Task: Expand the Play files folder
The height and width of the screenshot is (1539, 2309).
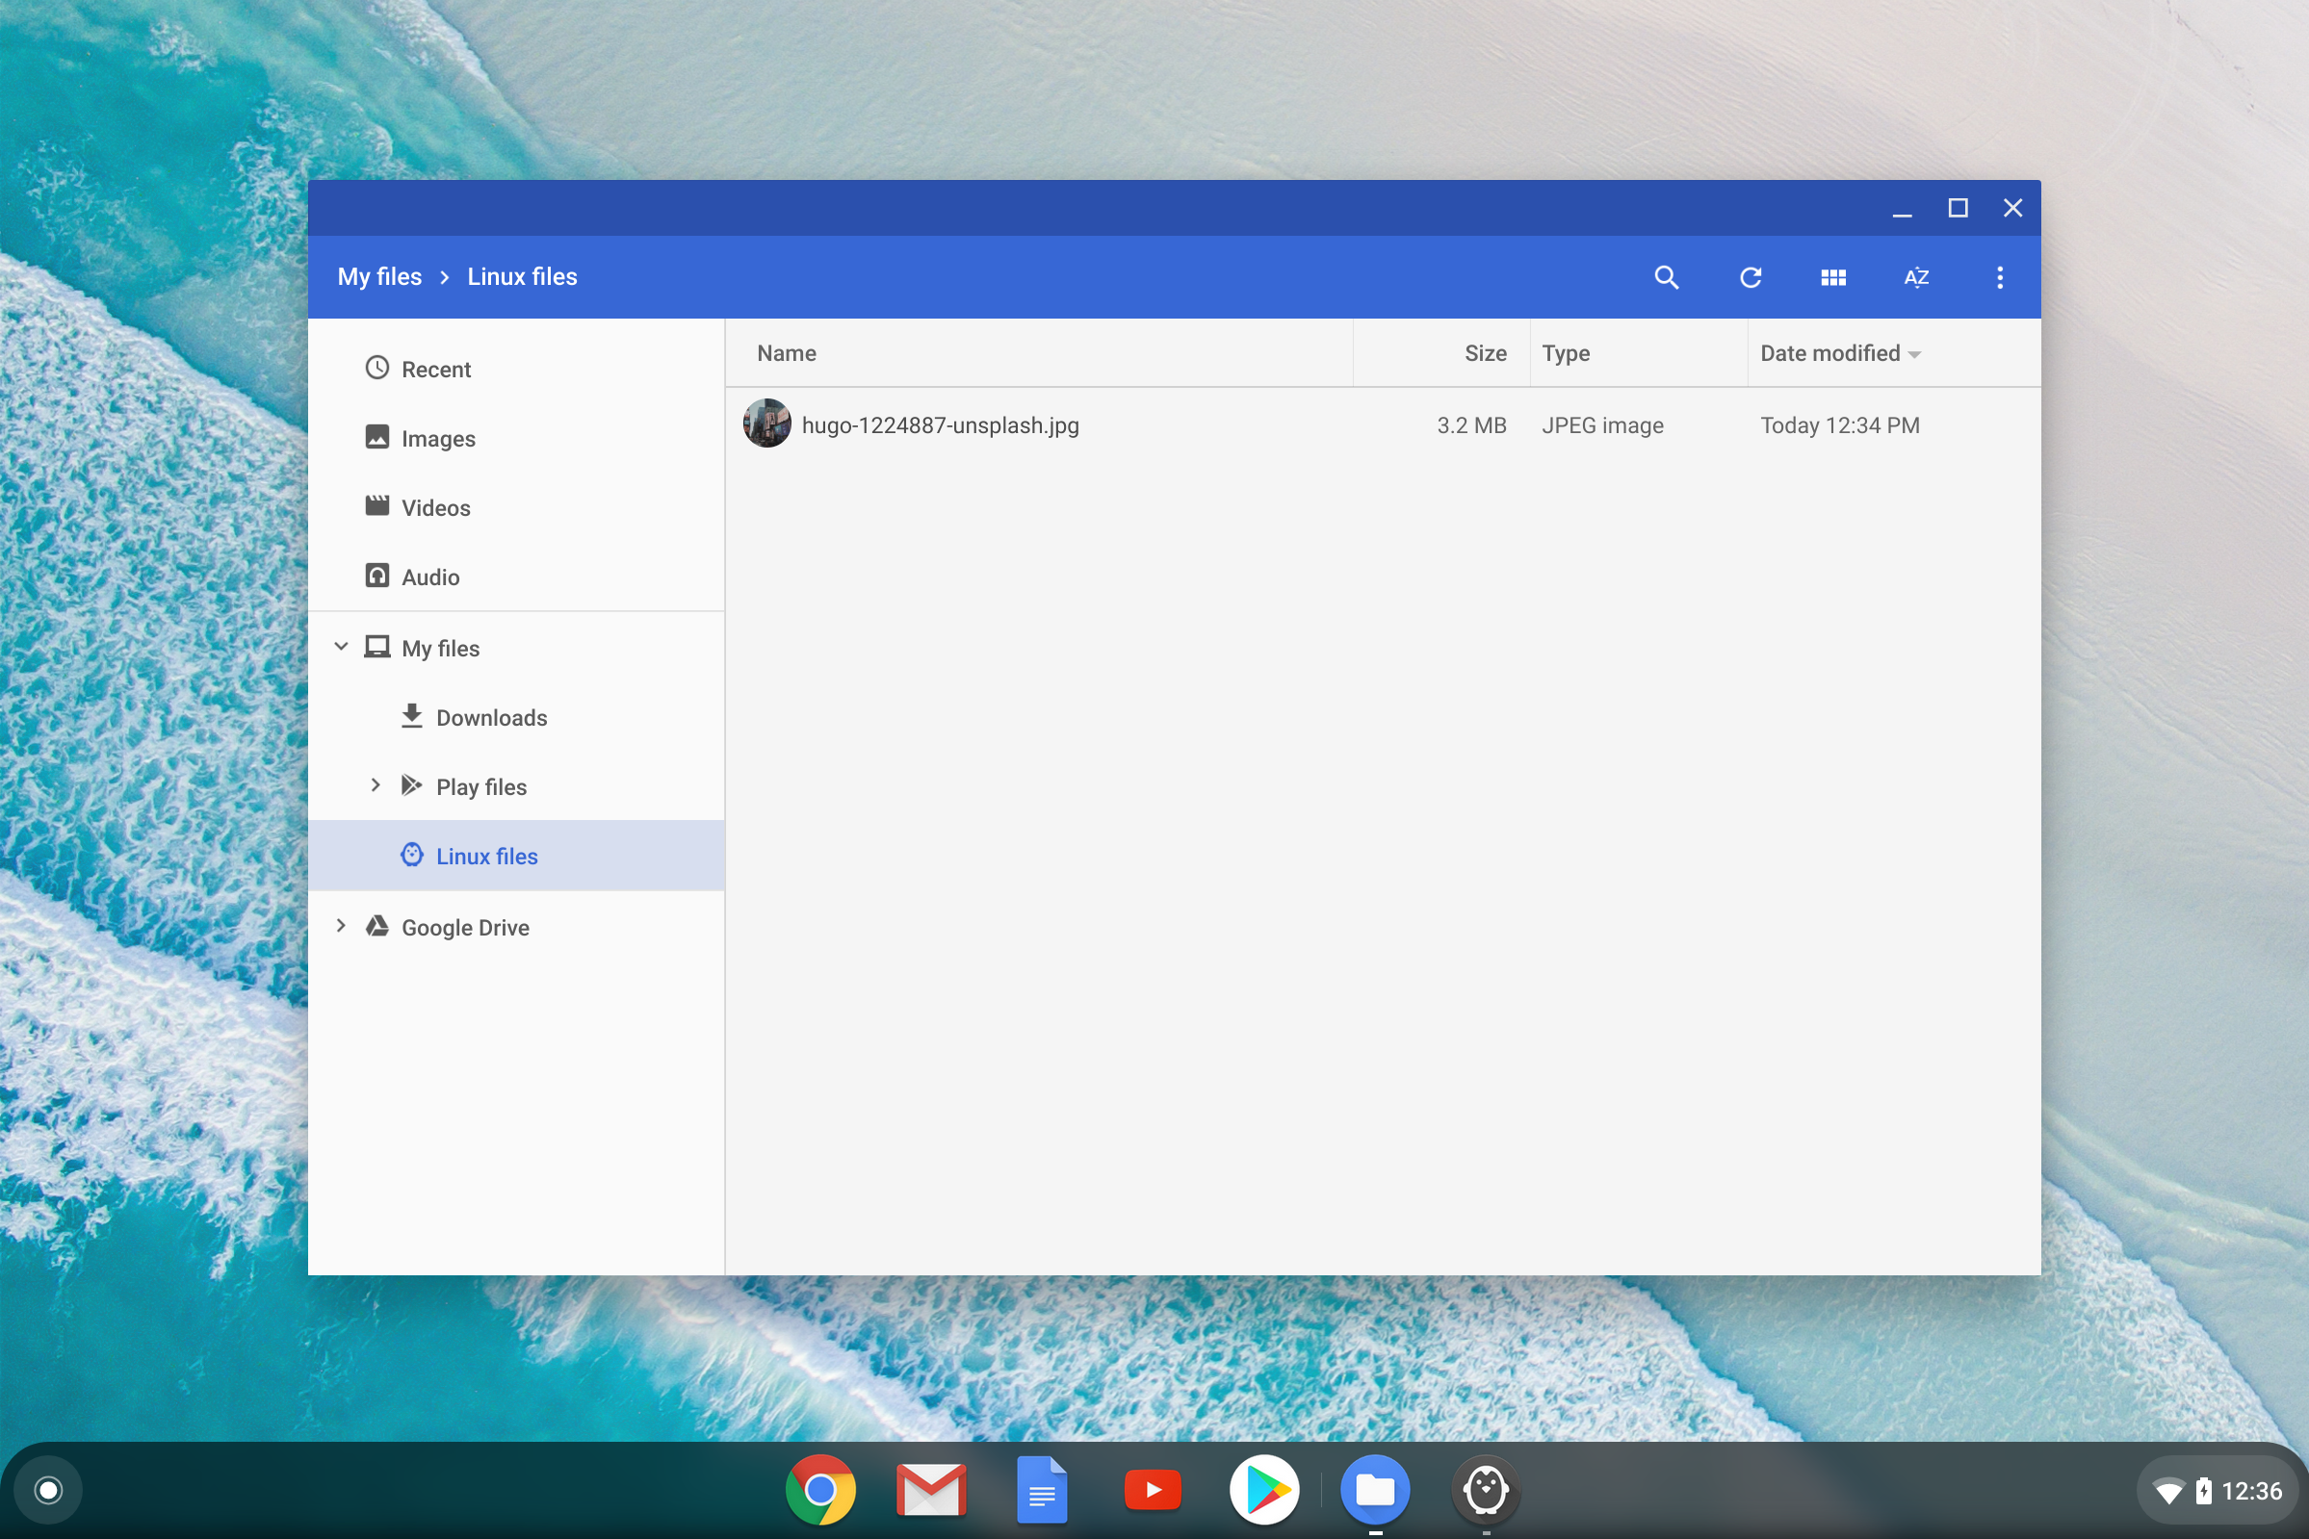Action: [x=375, y=785]
